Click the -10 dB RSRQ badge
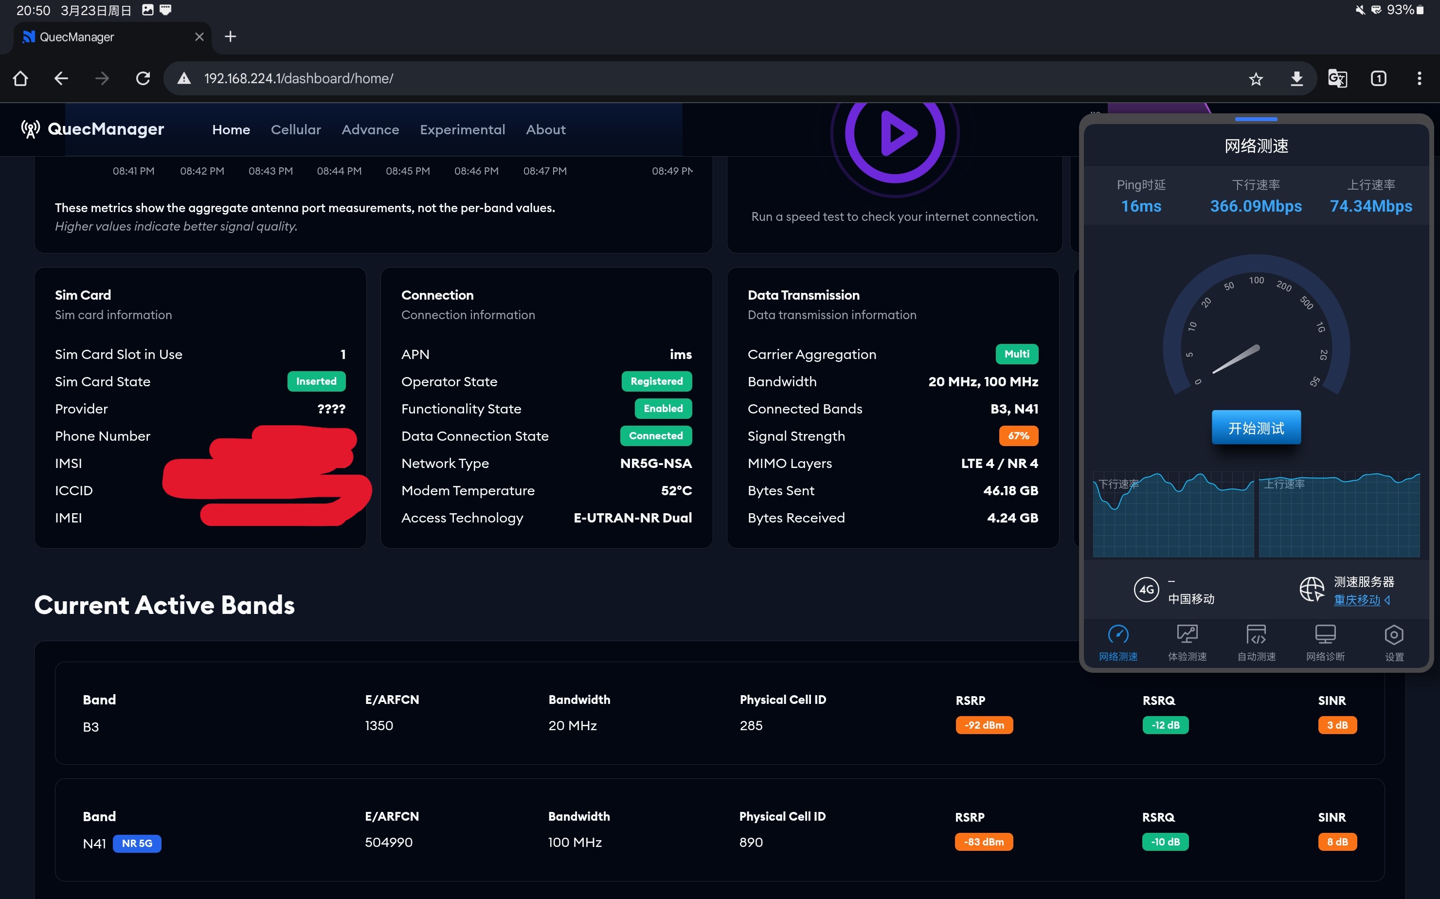Screen dimensions: 1440x899 click(1165, 842)
